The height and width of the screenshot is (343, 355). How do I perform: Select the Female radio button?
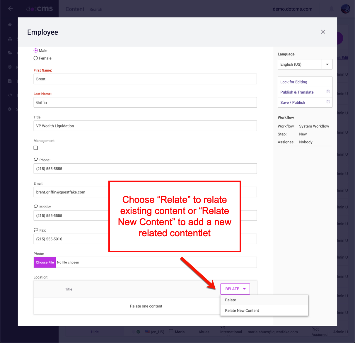[36, 58]
